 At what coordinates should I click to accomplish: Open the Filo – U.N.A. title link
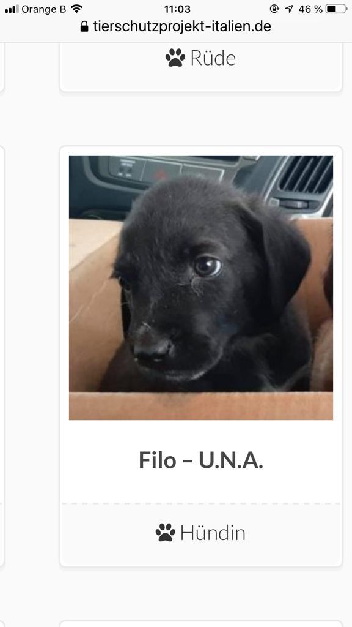[200, 460]
